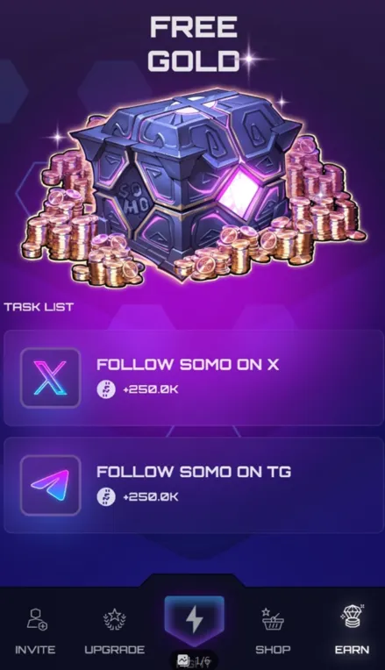Click the coin icon under Follow Somo on TG
The image size is (385, 670).
(x=106, y=497)
